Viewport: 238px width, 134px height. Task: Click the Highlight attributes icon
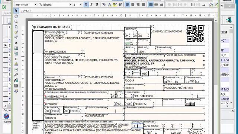pos(115,4)
